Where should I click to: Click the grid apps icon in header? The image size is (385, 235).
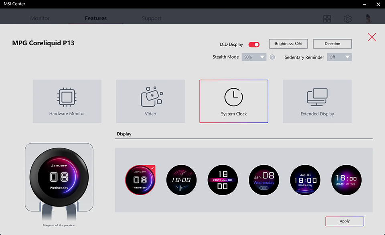pyautogui.click(x=327, y=19)
